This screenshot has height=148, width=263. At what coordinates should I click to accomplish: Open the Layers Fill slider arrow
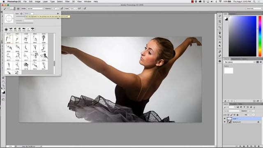point(254,115)
